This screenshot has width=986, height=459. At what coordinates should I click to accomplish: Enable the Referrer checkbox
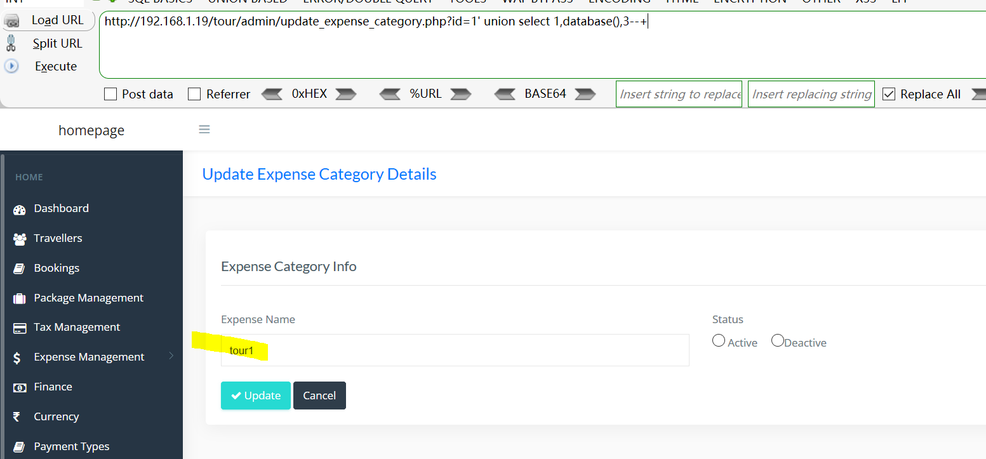click(x=194, y=94)
